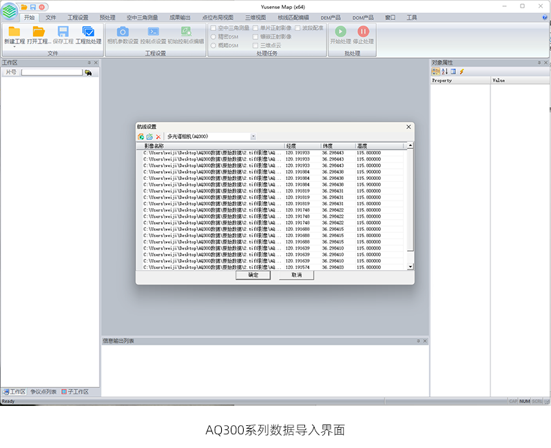551x448 pixels.
Task: Open 工程批处理 batch processing tool
Action: (88, 32)
